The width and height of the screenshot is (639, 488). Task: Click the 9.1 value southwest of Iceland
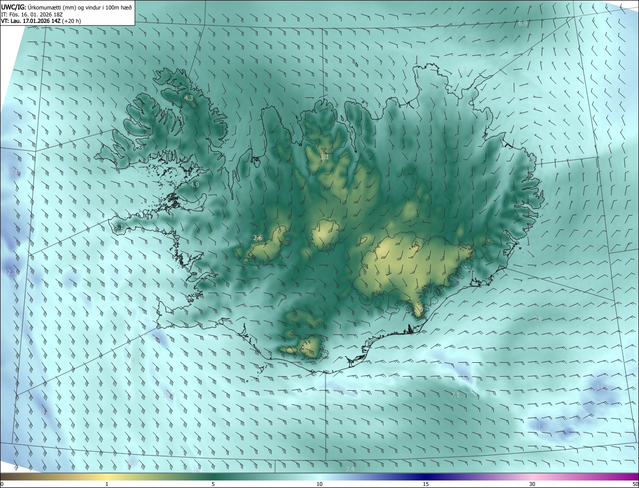135,360
